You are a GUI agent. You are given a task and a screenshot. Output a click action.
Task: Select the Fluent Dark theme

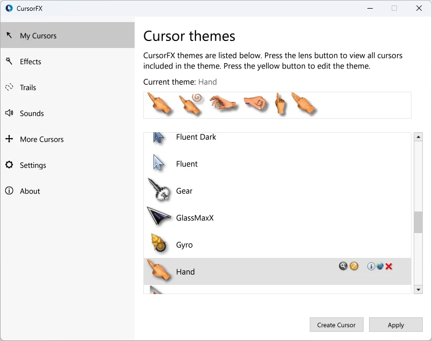click(x=277, y=138)
